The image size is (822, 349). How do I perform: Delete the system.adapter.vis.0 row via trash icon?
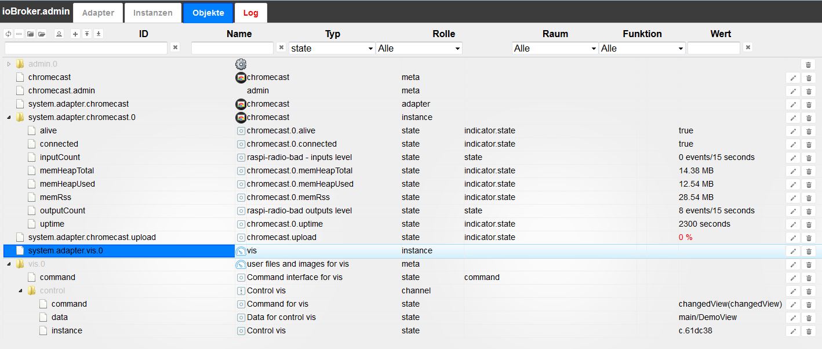(x=809, y=251)
